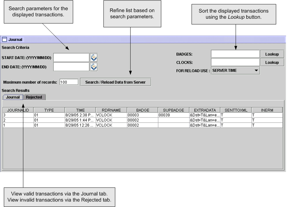Select the row with supervisor badge 00039
297x207 pixels.
(x=173, y=115)
